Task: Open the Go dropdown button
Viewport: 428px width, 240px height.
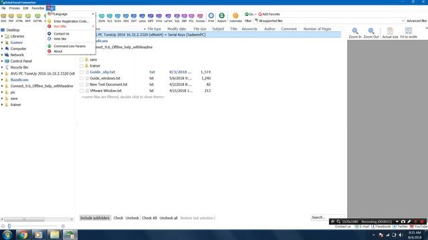Action: click(x=250, y=14)
